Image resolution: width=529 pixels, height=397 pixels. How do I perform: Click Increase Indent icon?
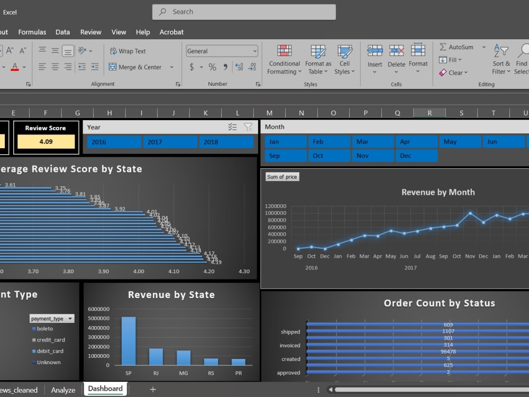click(x=95, y=67)
